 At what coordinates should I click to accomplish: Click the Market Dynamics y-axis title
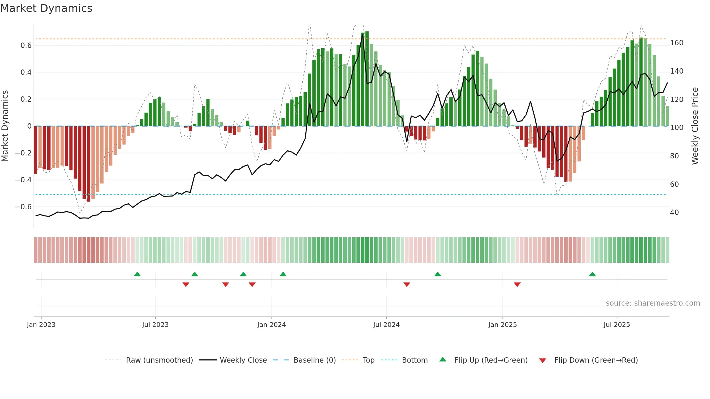tap(5, 126)
